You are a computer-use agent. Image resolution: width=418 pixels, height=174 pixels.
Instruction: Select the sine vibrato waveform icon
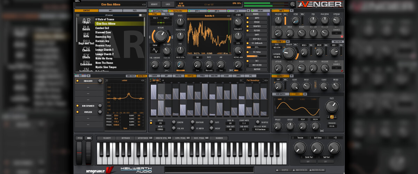(x=155, y=51)
